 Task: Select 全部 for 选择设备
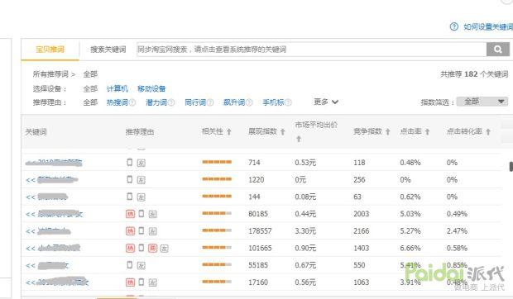(x=90, y=88)
